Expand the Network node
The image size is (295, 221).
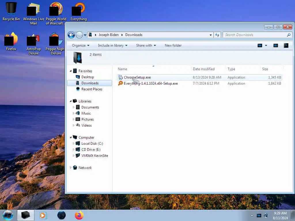point(71,168)
